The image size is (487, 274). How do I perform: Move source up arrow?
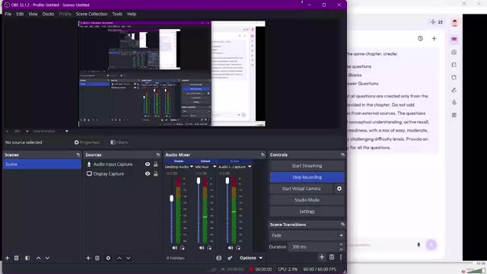click(x=119, y=258)
